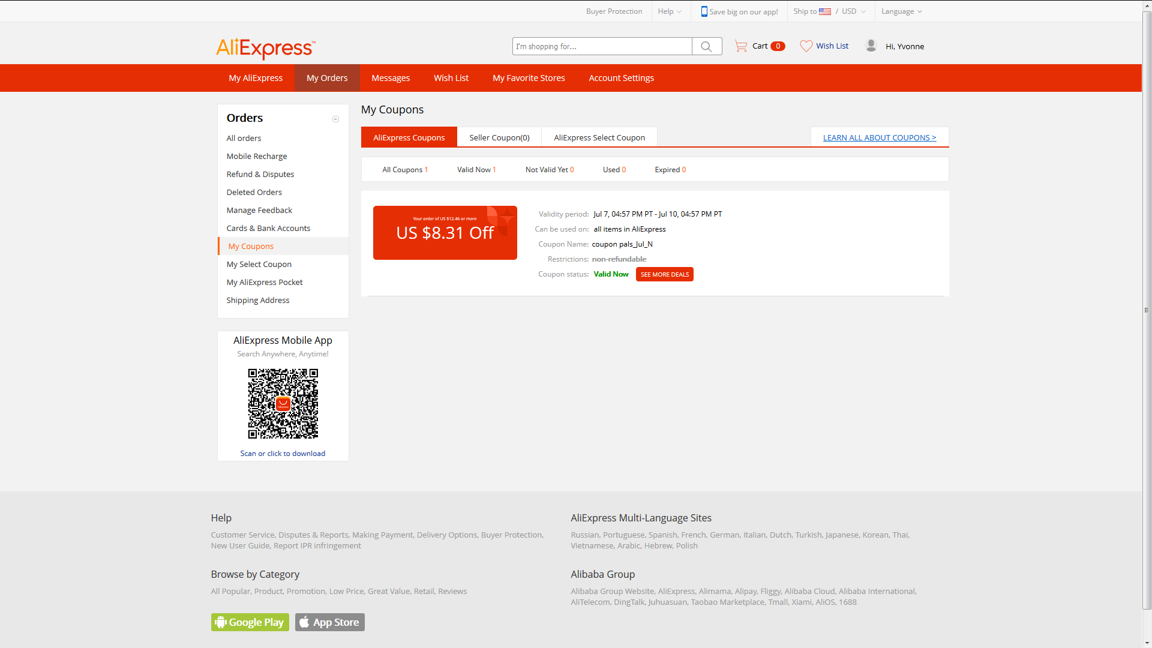The image size is (1152, 648).
Task: Open Report IPR infringement footer link
Action: pyautogui.click(x=317, y=545)
